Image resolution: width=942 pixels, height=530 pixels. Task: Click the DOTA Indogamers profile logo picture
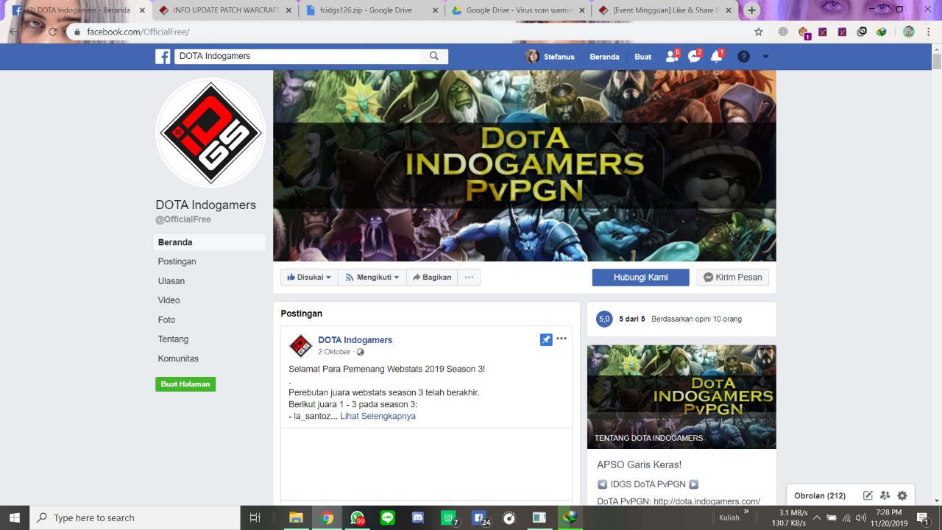(210, 132)
